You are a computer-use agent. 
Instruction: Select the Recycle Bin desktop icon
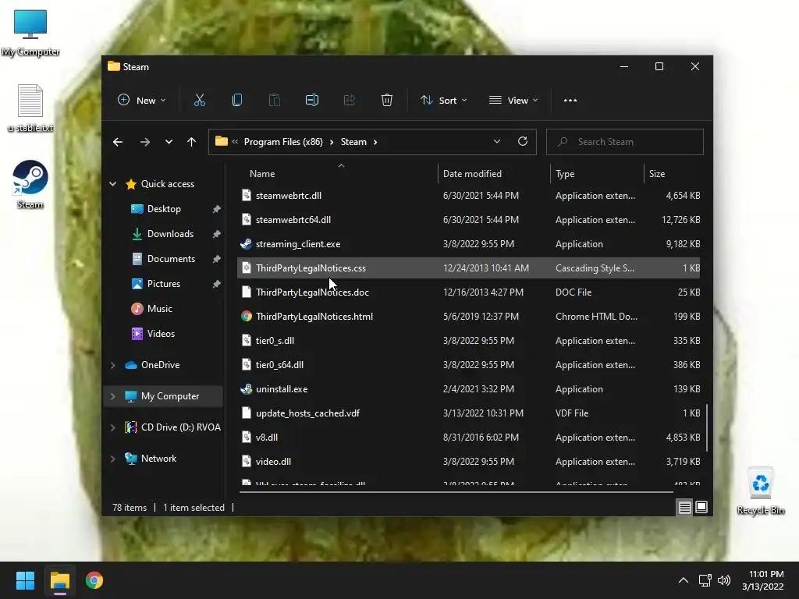pos(761,491)
